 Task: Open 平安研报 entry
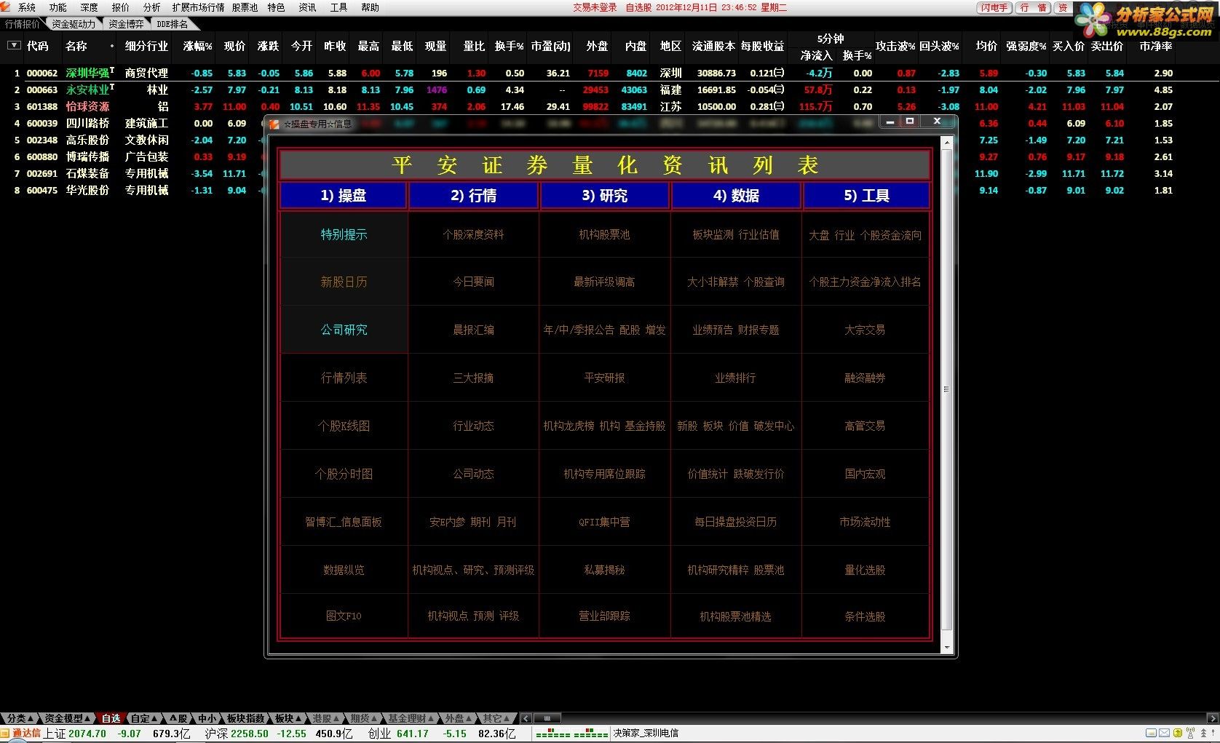tap(604, 378)
